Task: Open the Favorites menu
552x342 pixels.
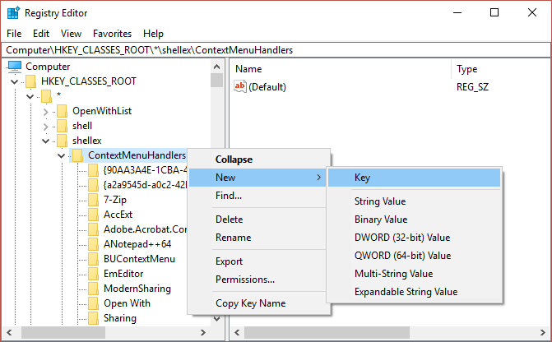Action: click(x=112, y=34)
